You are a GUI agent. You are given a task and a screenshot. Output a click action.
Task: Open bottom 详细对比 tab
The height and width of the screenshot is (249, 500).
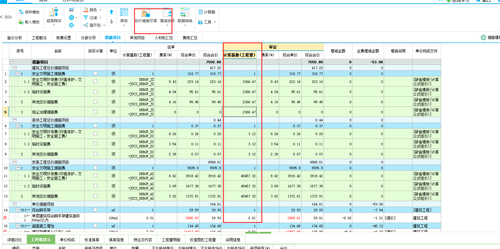14,240
